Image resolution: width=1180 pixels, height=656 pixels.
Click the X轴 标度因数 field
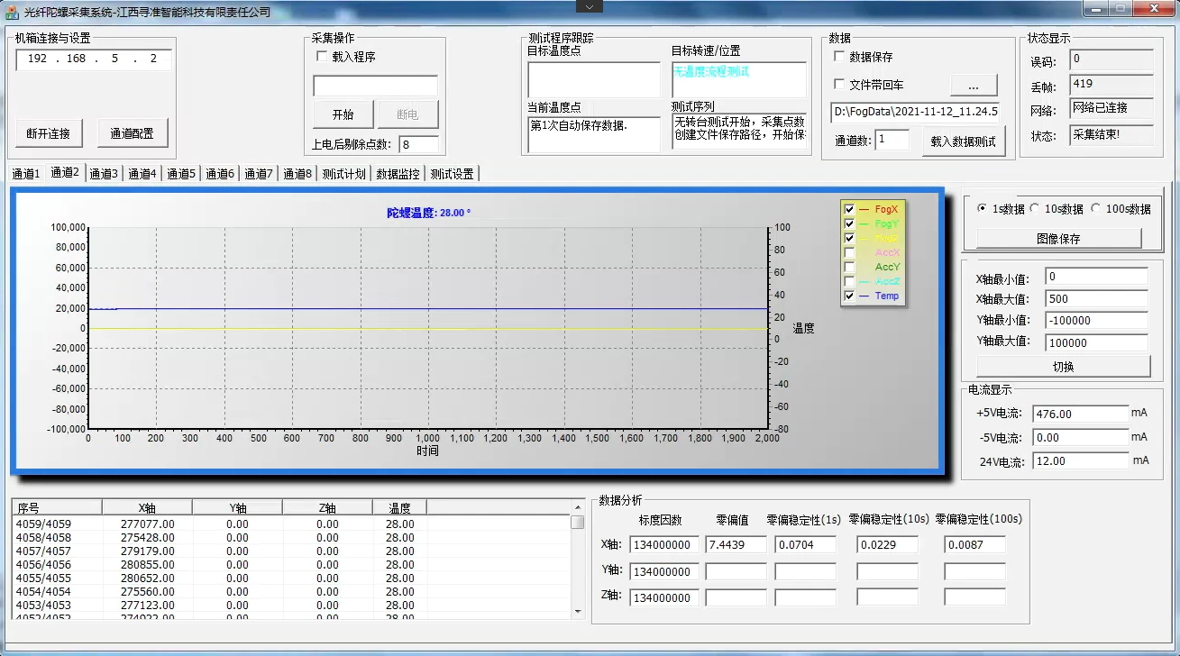pos(664,544)
